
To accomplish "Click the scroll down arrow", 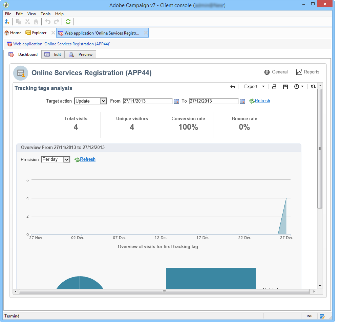I will pyautogui.click(x=320, y=286).
